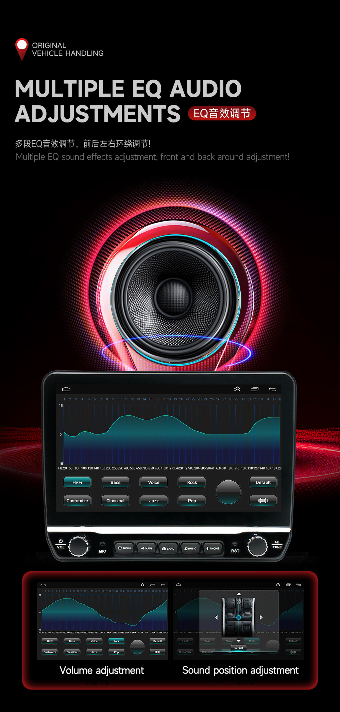Click Default button on main EQ screen
This screenshot has width=340, height=712.
coord(263,482)
